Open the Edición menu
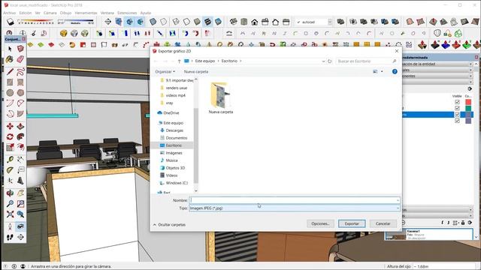481x270 pixels. (x=26, y=13)
